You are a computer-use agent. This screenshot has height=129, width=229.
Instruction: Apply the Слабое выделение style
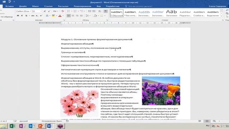click(x=199, y=13)
